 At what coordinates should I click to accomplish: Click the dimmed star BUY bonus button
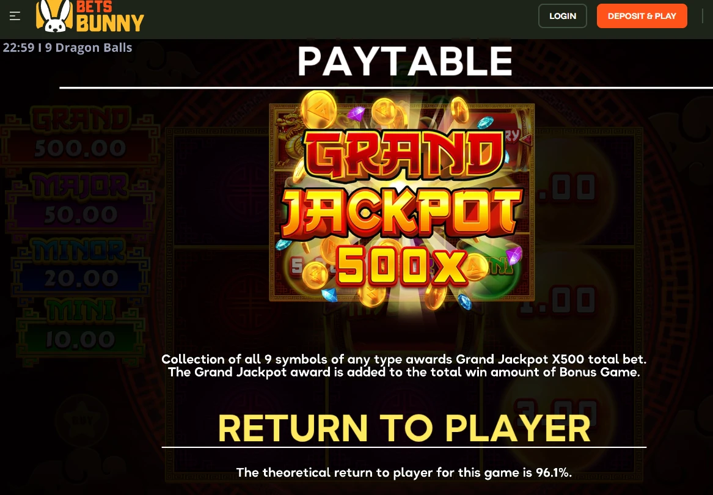tap(82, 419)
